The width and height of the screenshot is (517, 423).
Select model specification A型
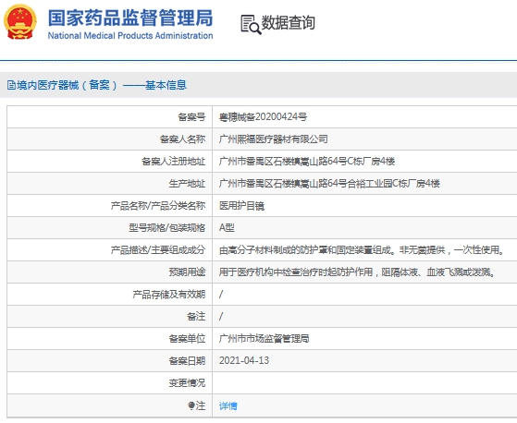227,227
